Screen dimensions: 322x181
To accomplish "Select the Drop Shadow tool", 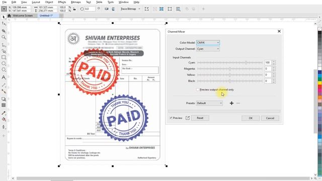I will coord(4,99).
